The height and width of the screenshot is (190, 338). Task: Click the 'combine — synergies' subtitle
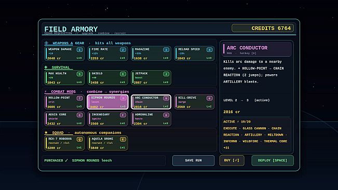[x=108, y=91]
